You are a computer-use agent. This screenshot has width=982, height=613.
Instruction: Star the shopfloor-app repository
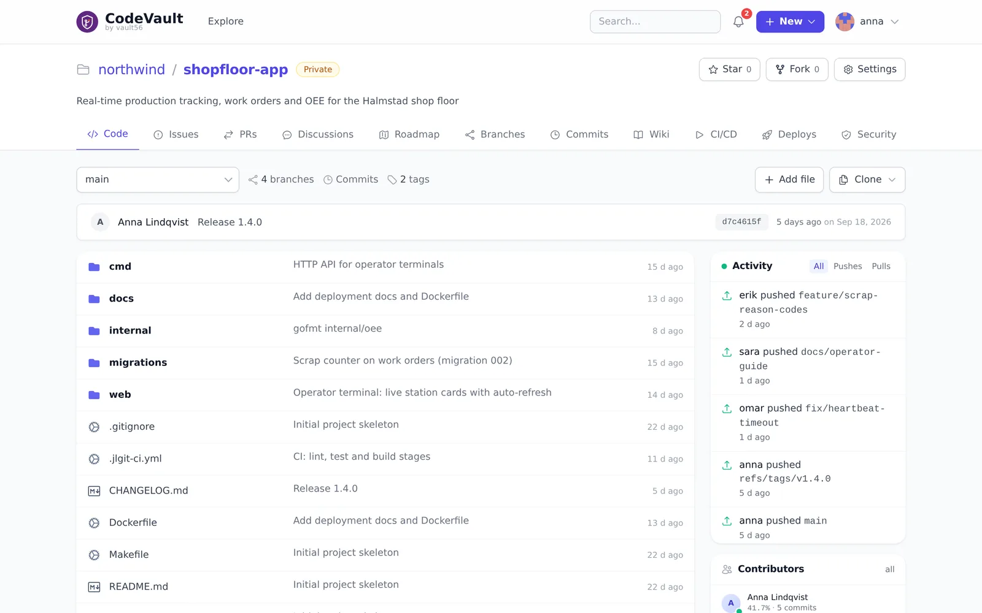pos(730,69)
